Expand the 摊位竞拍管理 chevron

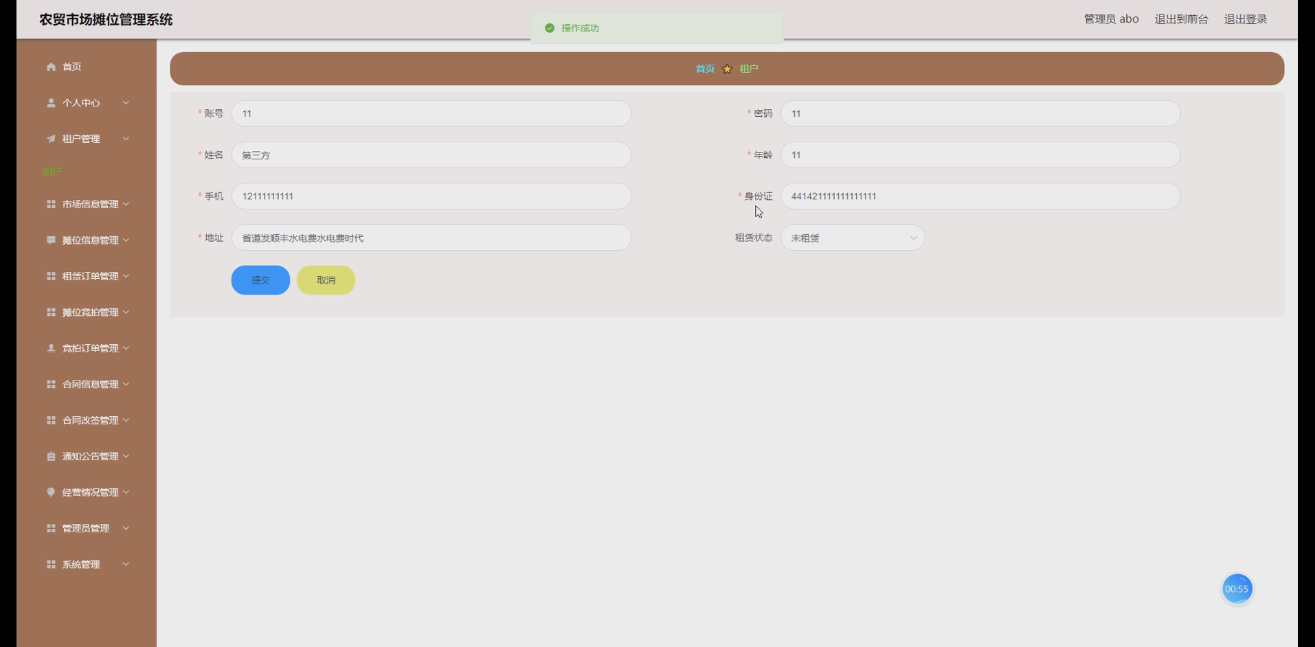point(126,312)
